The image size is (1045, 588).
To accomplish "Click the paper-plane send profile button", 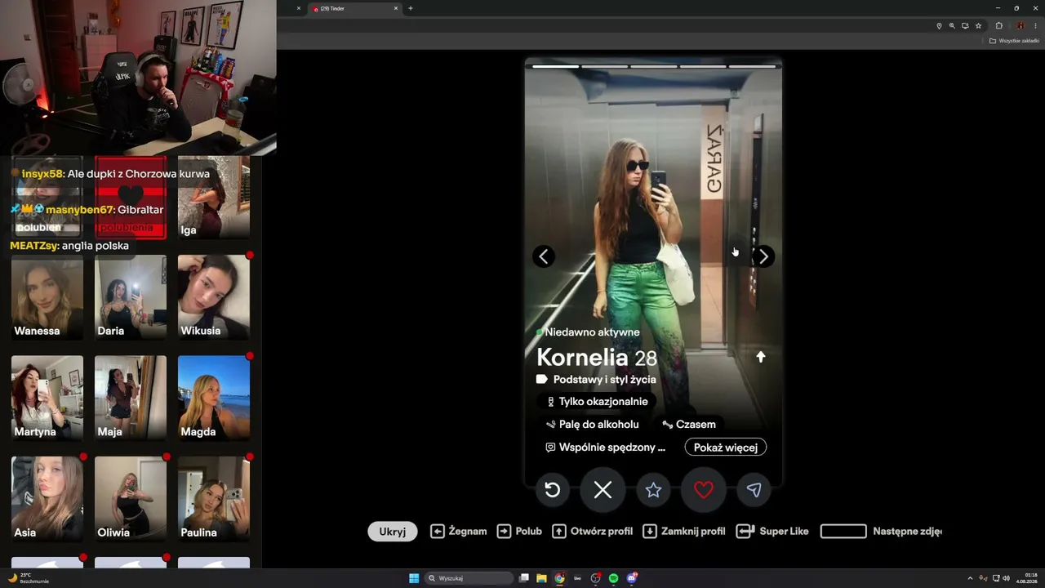I will coord(754,489).
